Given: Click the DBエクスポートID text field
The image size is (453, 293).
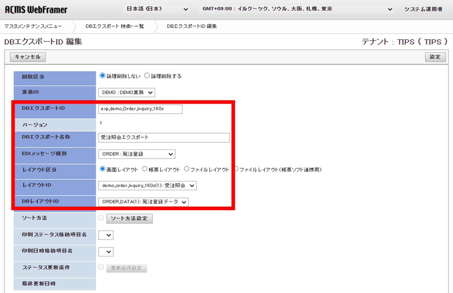Looking at the screenshot, I should (x=140, y=109).
